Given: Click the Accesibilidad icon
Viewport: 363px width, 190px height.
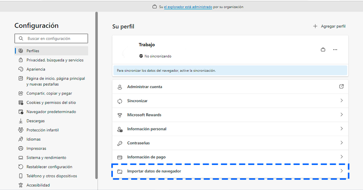Looking at the screenshot, I should coord(21,185).
